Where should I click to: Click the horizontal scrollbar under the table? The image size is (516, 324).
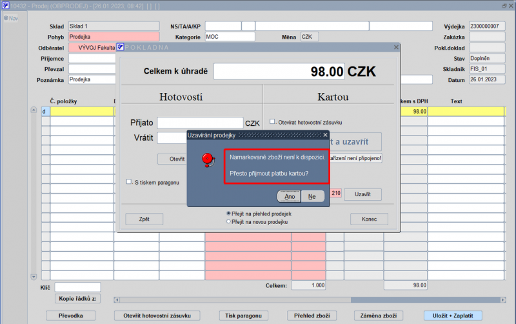click(x=310, y=299)
